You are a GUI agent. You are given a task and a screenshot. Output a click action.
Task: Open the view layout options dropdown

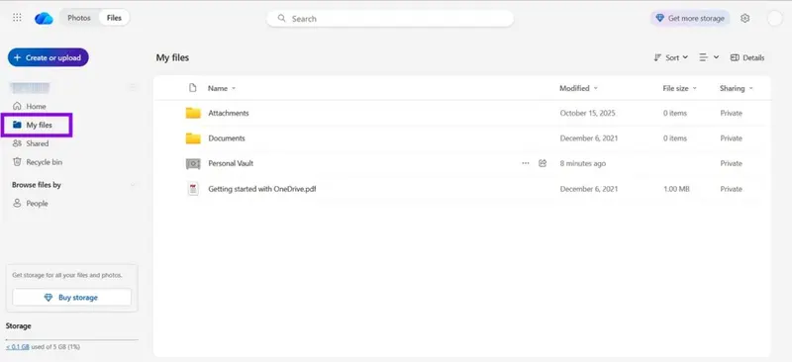709,57
